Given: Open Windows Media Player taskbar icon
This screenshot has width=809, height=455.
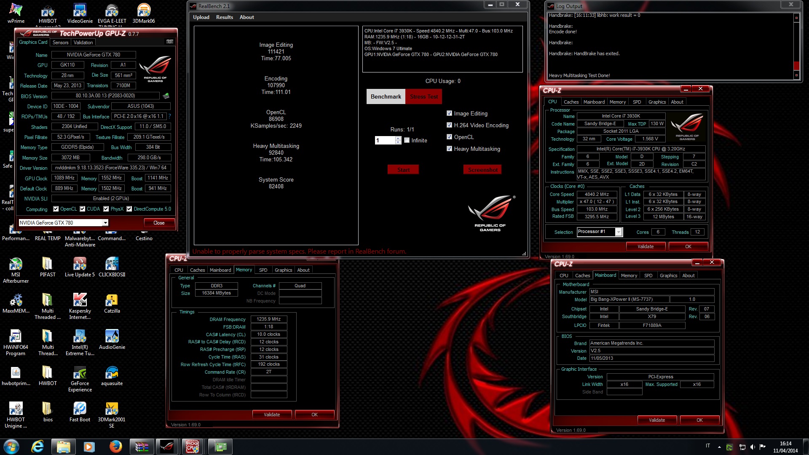Looking at the screenshot, I should pyautogui.click(x=89, y=447).
